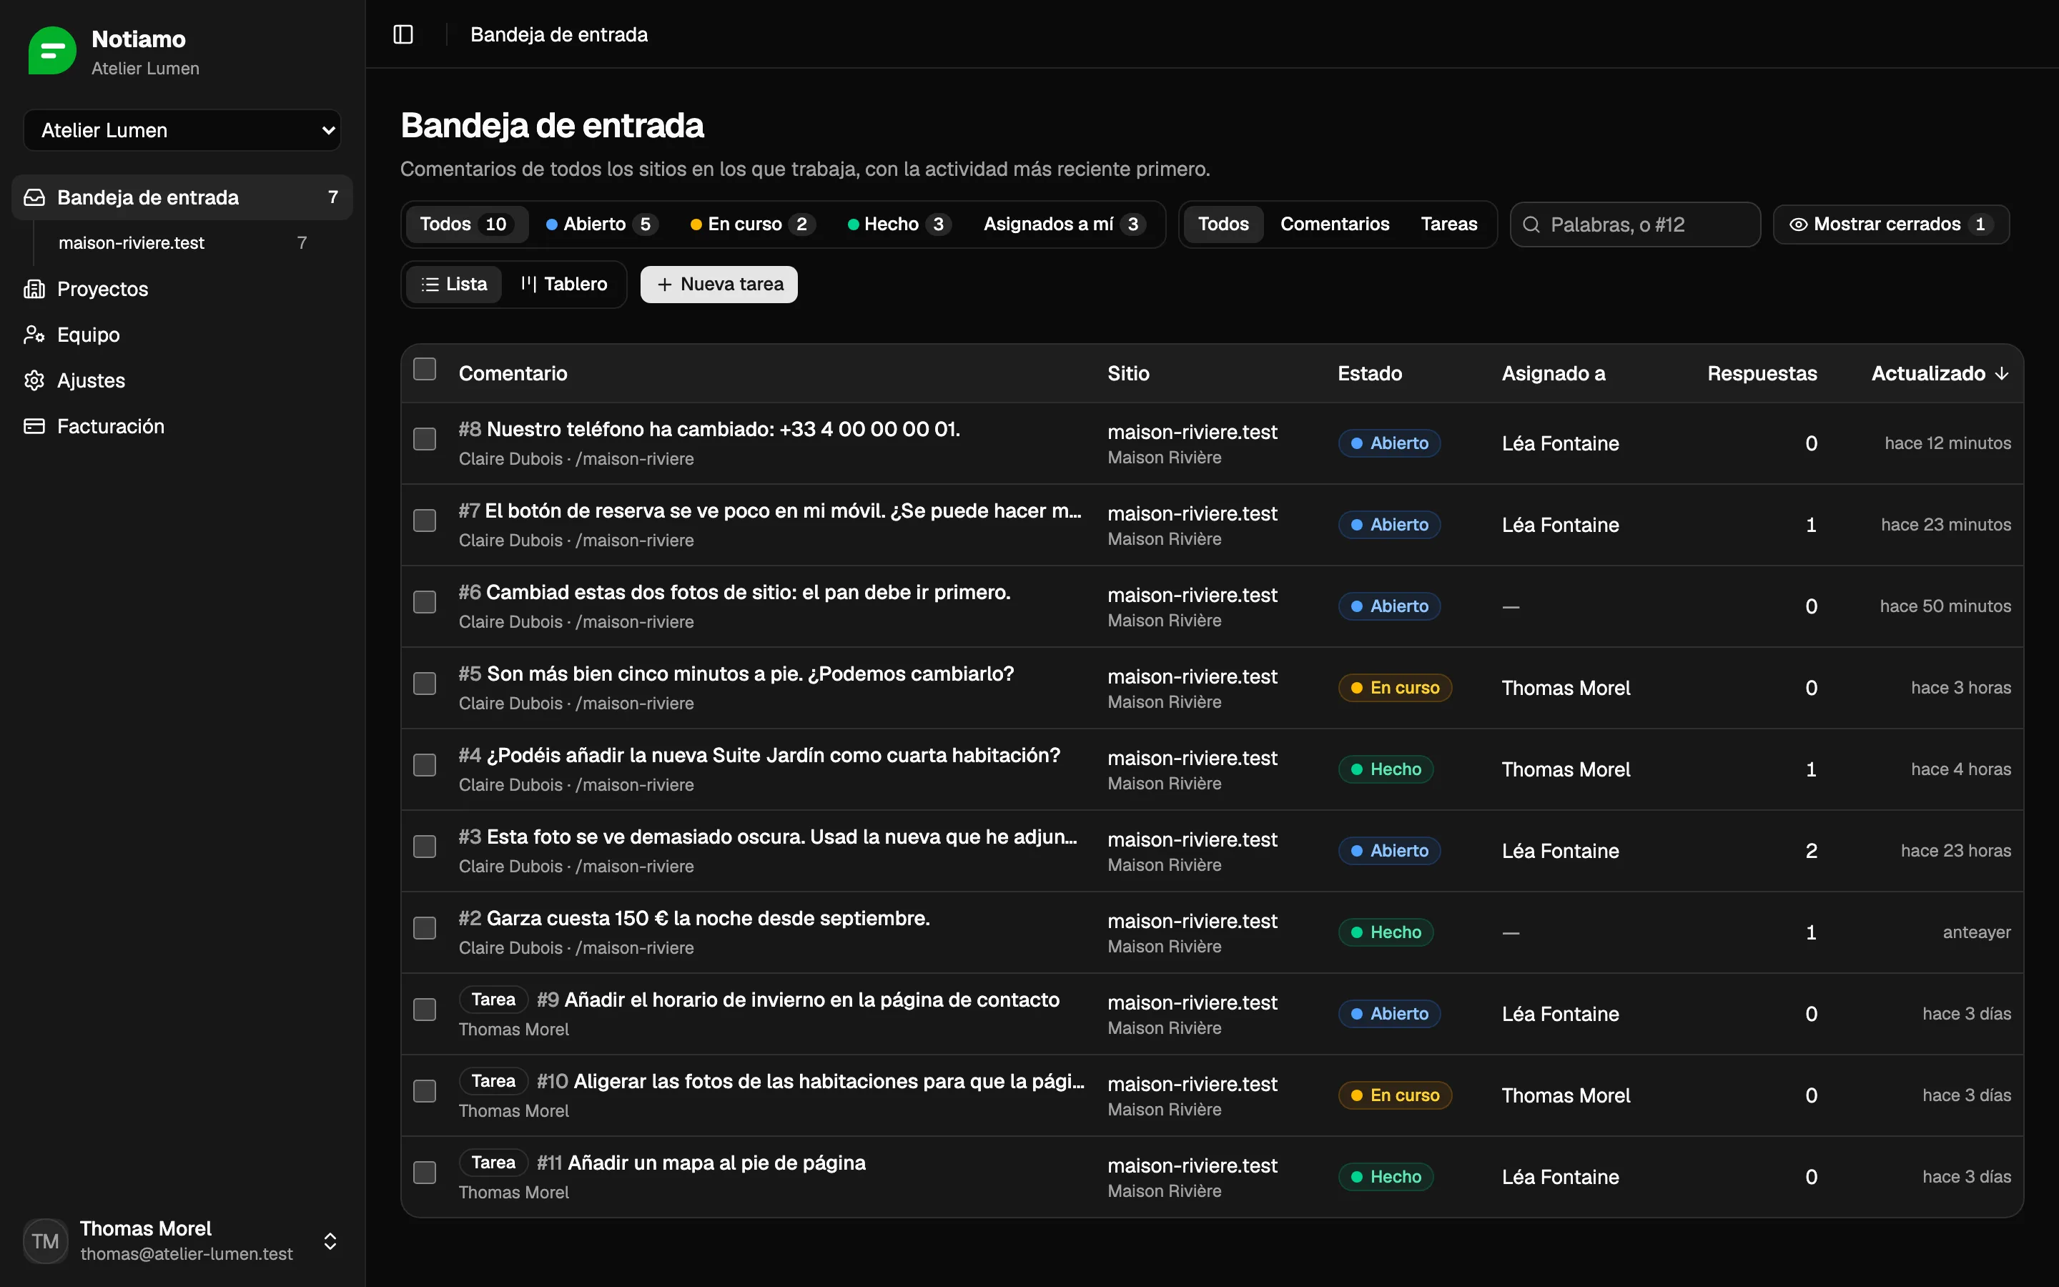Select the checkbox for task #9
The width and height of the screenshot is (2059, 1287).
click(425, 1010)
